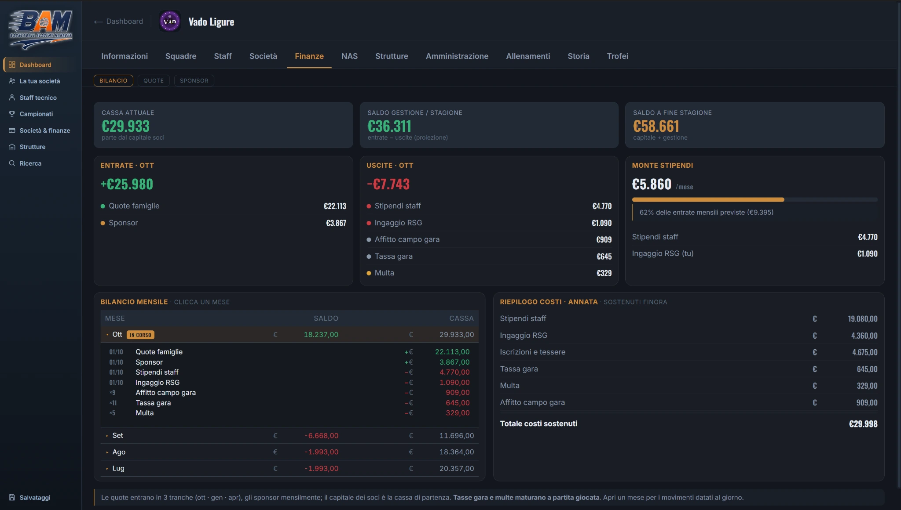The height and width of the screenshot is (510, 901).
Task: Switch to the SPONSOR sub-tab pill
Action: (x=194, y=81)
